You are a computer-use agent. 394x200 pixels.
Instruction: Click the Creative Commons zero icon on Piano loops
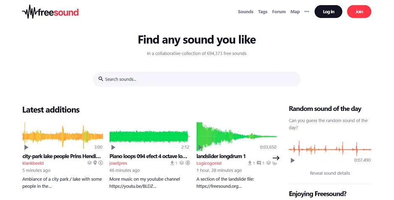188,163
